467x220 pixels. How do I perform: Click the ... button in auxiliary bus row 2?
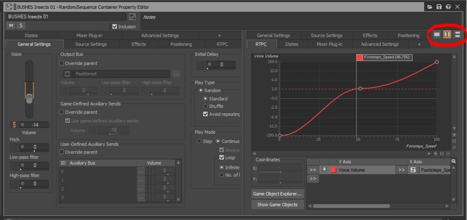click(x=141, y=189)
